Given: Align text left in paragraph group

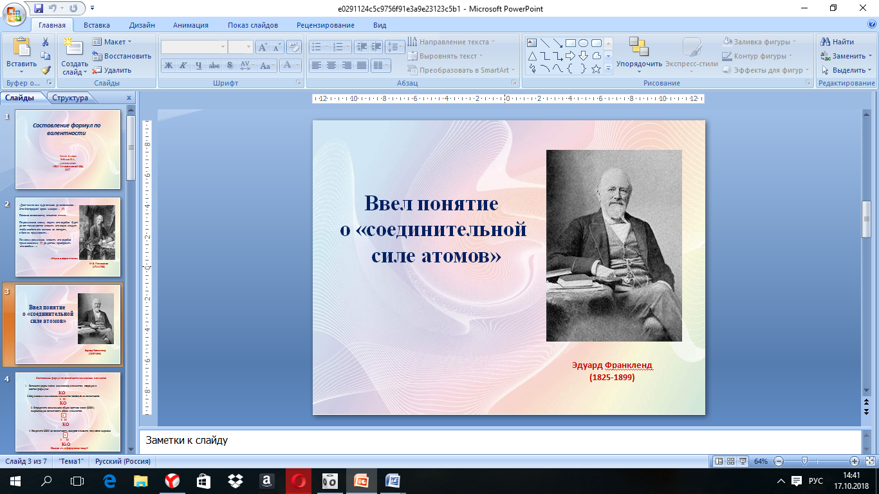Looking at the screenshot, I should pyautogui.click(x=316, y=65).
